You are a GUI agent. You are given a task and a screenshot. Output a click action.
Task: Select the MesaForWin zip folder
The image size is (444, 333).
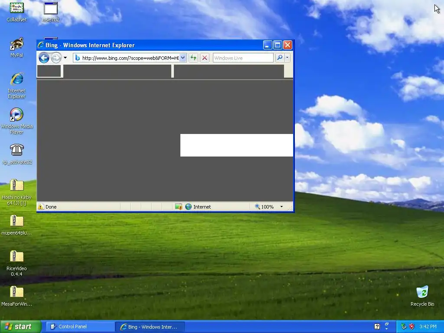click(17, 297)
